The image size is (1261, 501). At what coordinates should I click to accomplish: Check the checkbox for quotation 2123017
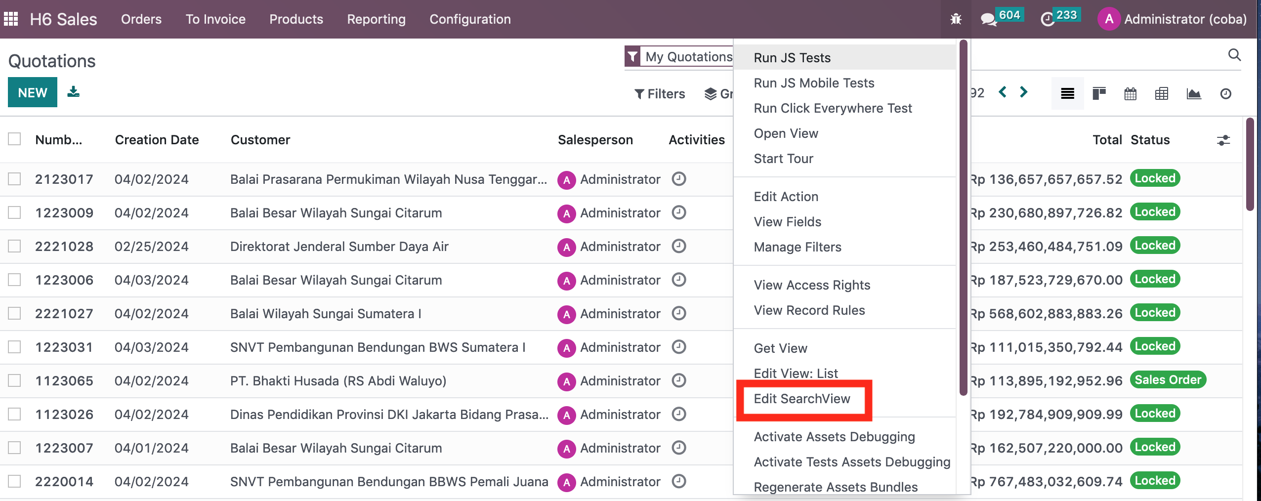[14, 178]
